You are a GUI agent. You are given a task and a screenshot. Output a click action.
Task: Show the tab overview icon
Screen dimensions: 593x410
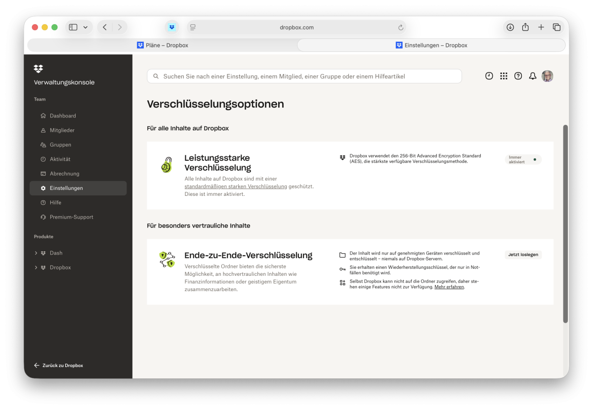click(556, 27)
